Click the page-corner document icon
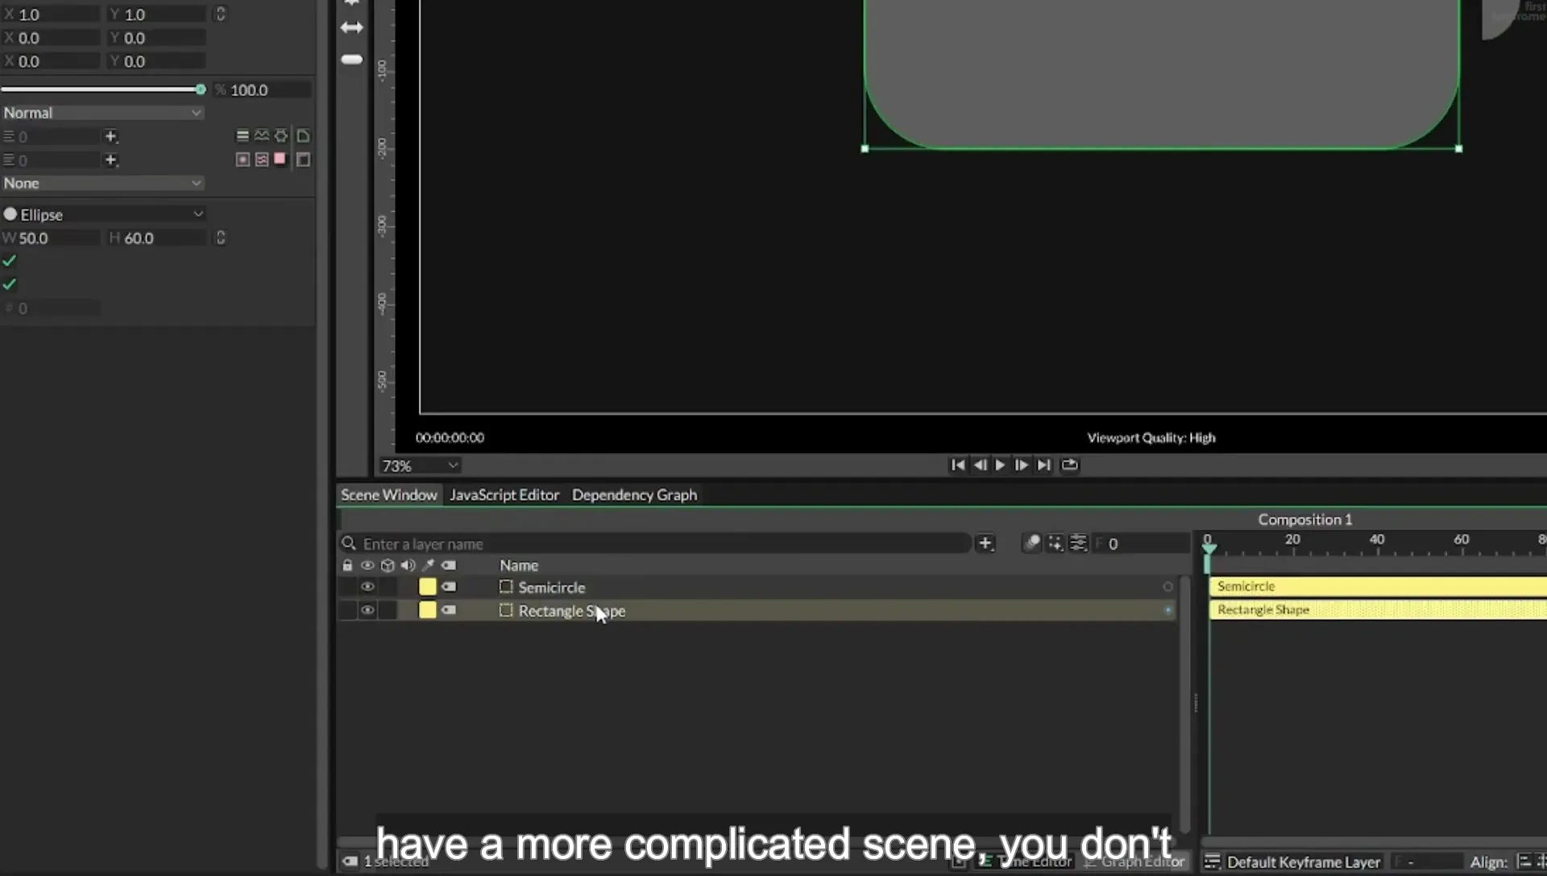1547x876 pixels. (303, 136)
